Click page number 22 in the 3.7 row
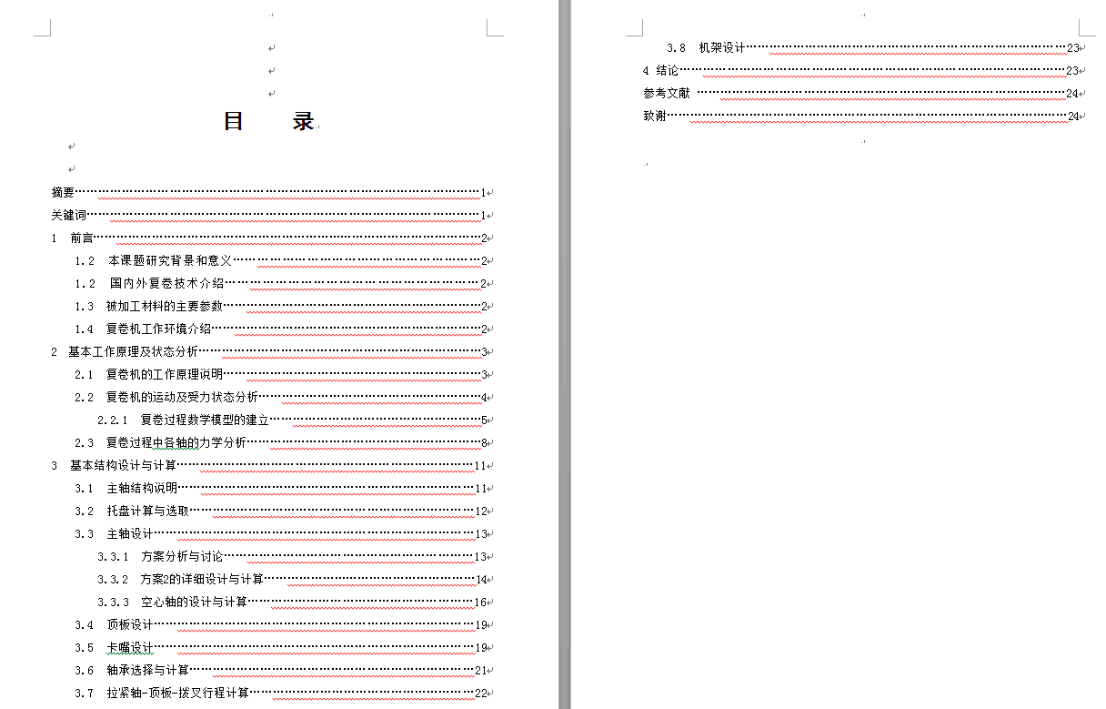1106x709 pixels. pos(481,694)
